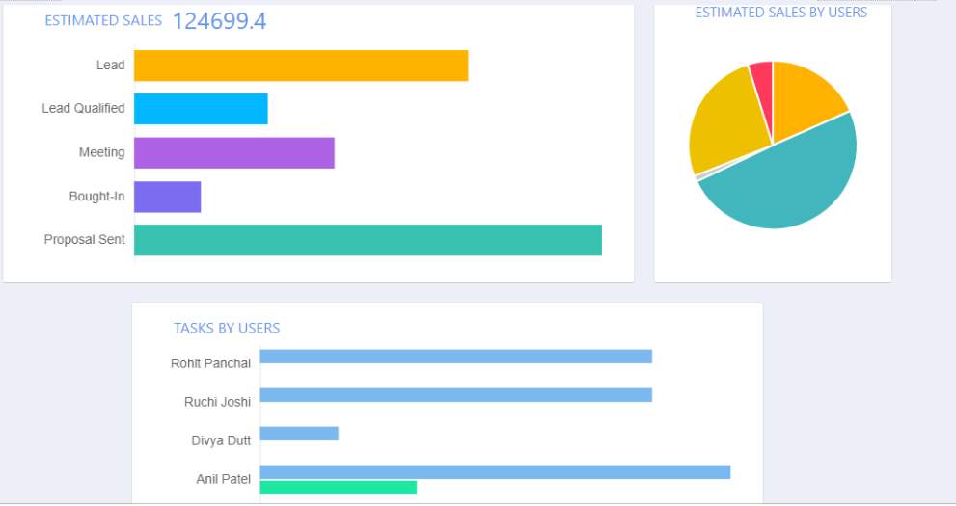
Task: Click the Ruchi Joshi name label
Action: (218, 402)
